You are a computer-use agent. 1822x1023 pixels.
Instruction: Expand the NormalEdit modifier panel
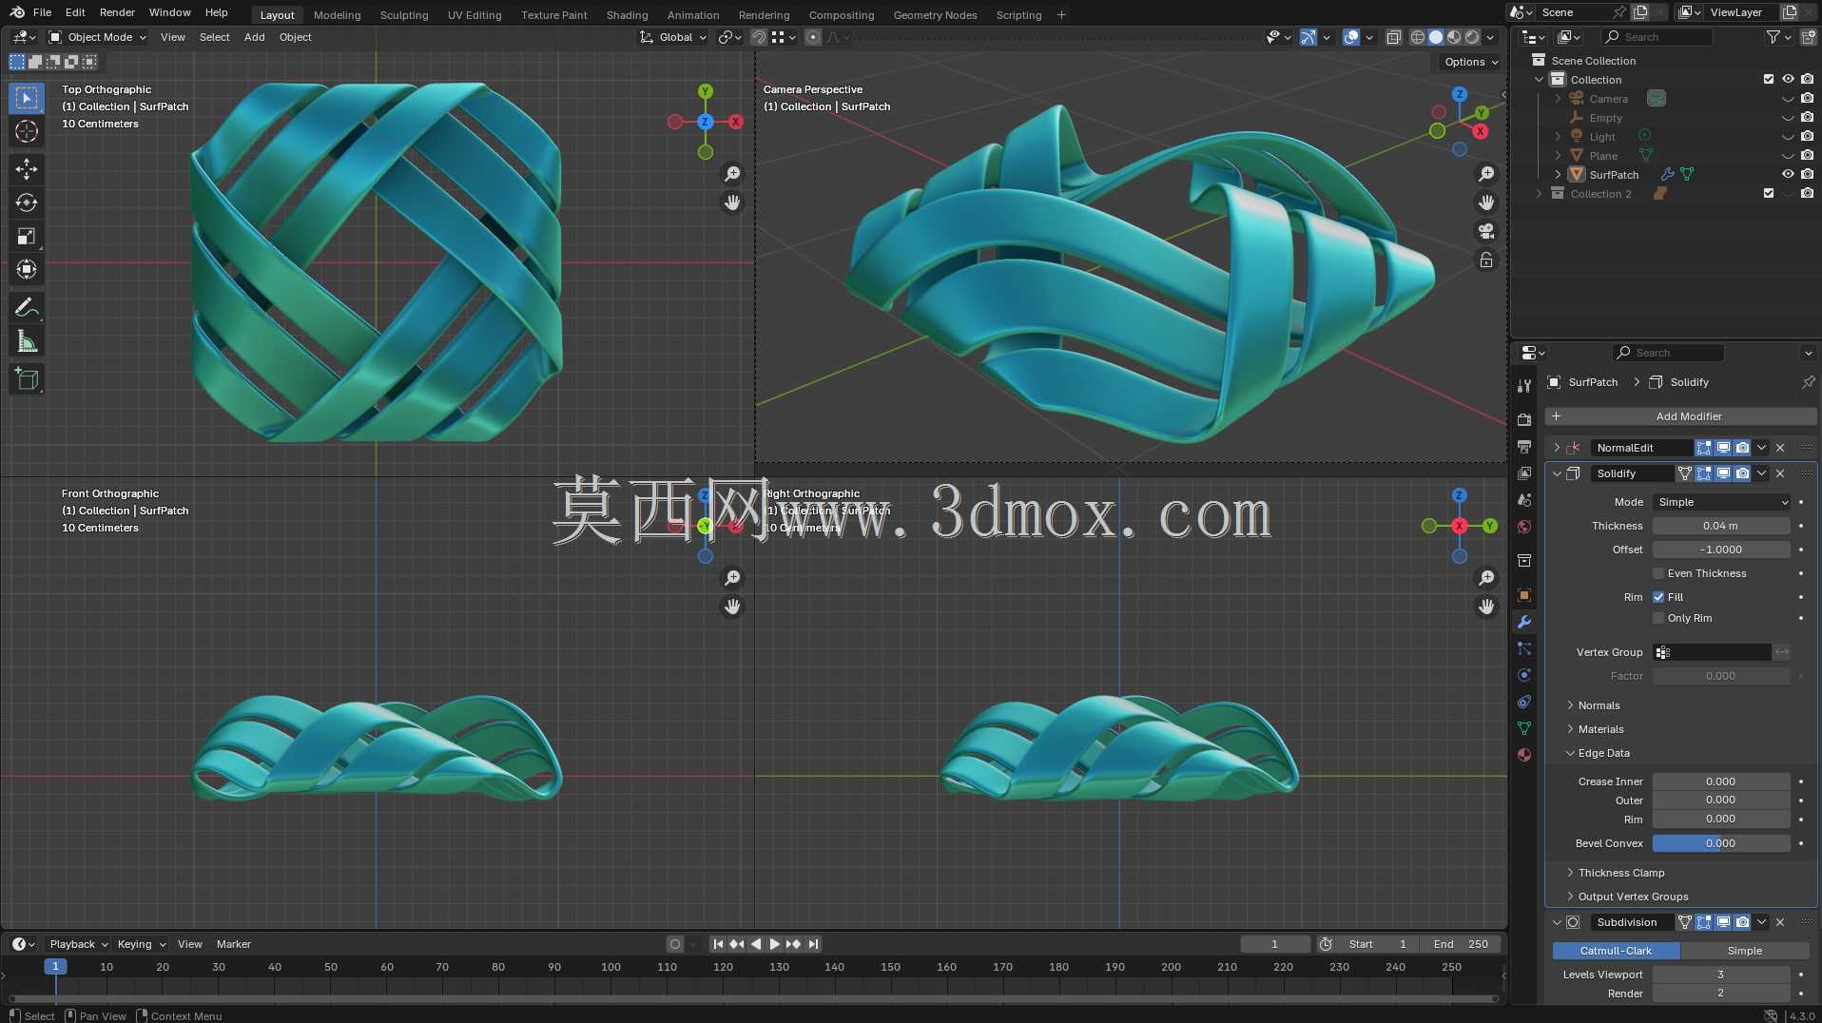[1557, 448]
